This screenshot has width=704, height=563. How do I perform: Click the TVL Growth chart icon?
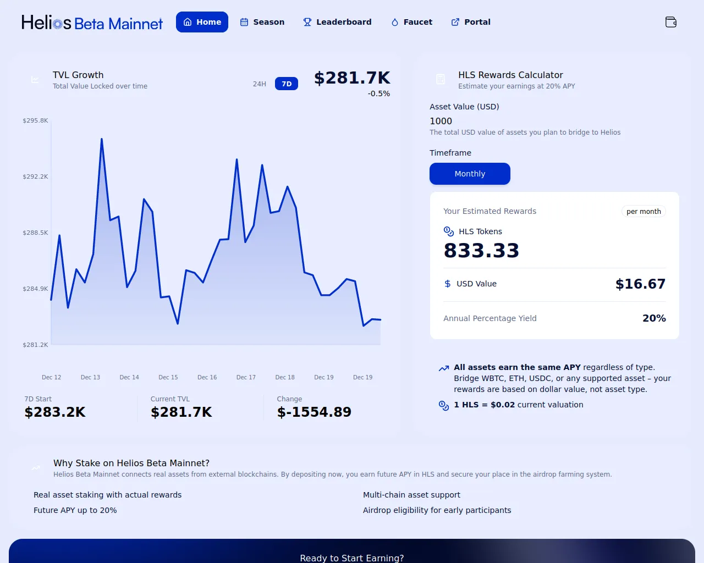point(35,80)
